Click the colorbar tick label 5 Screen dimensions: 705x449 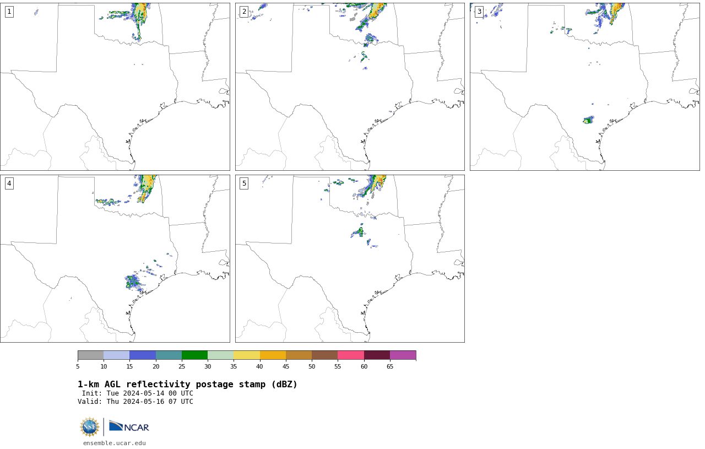(x=78, y=366)
